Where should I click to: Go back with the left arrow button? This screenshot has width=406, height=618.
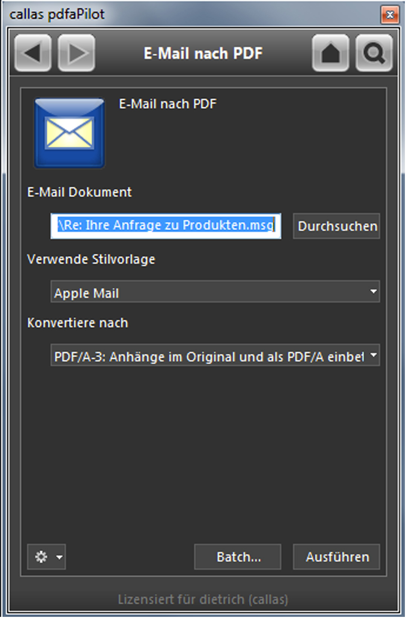(x=33, y=53)
